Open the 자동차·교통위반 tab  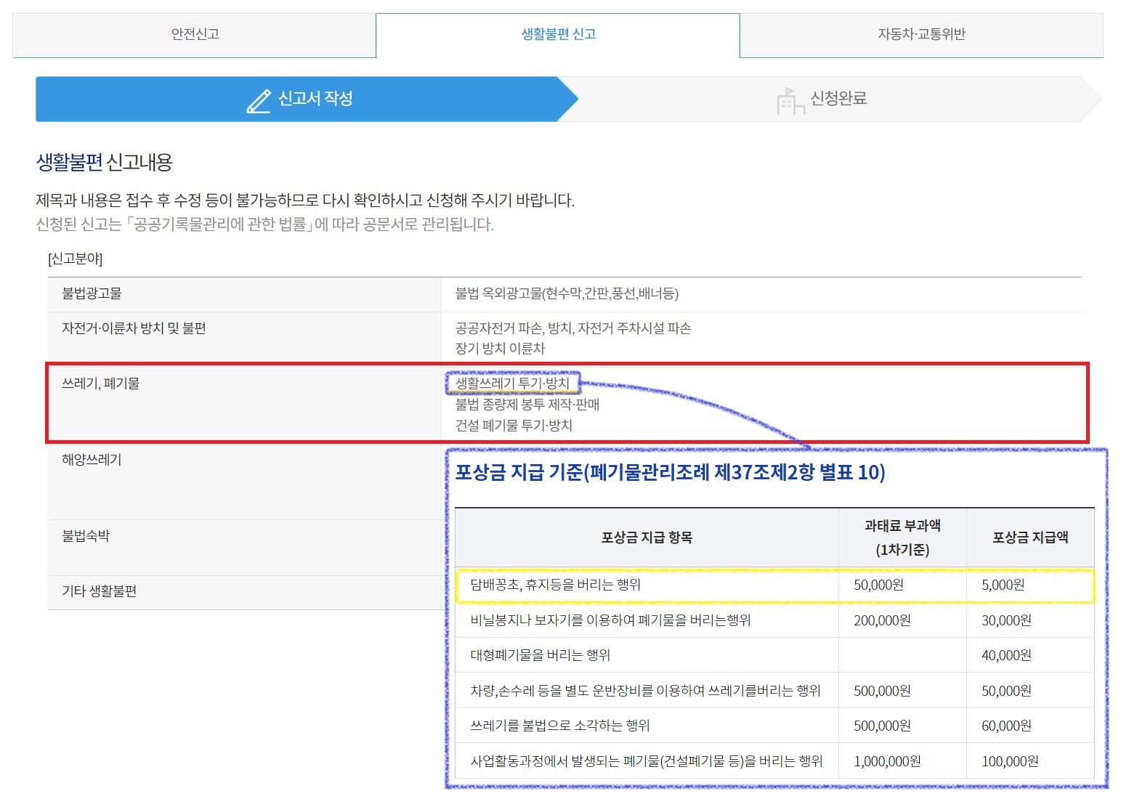click(x=921, y=35)
